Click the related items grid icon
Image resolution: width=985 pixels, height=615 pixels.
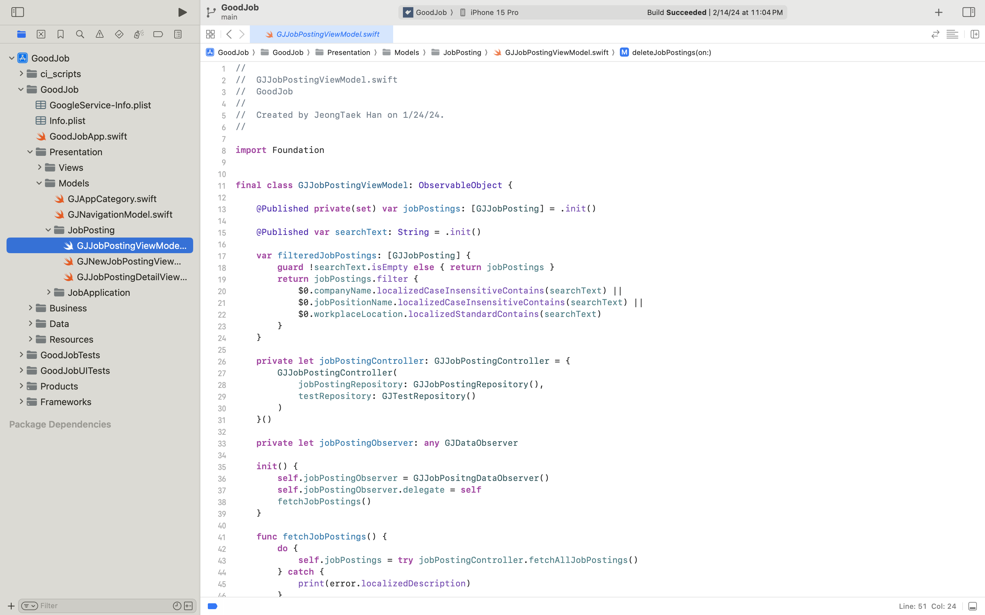click(x=210, y=34)
